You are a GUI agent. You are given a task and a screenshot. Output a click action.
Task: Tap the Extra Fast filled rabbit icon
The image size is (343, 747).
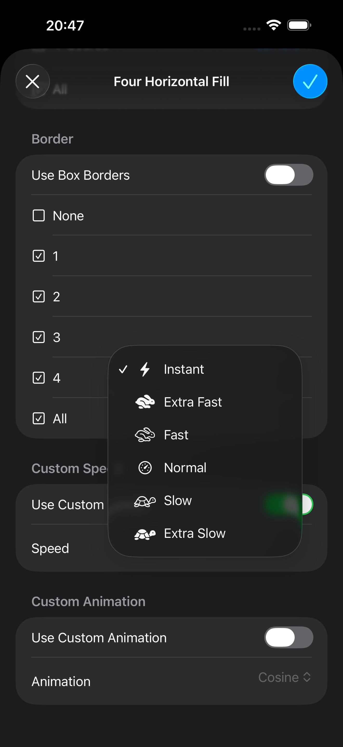pyautogui.click(x=145, y=402)
